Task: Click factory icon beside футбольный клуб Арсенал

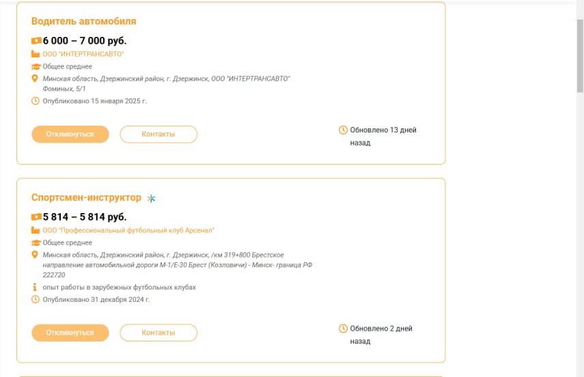Action: pos(36,230)
